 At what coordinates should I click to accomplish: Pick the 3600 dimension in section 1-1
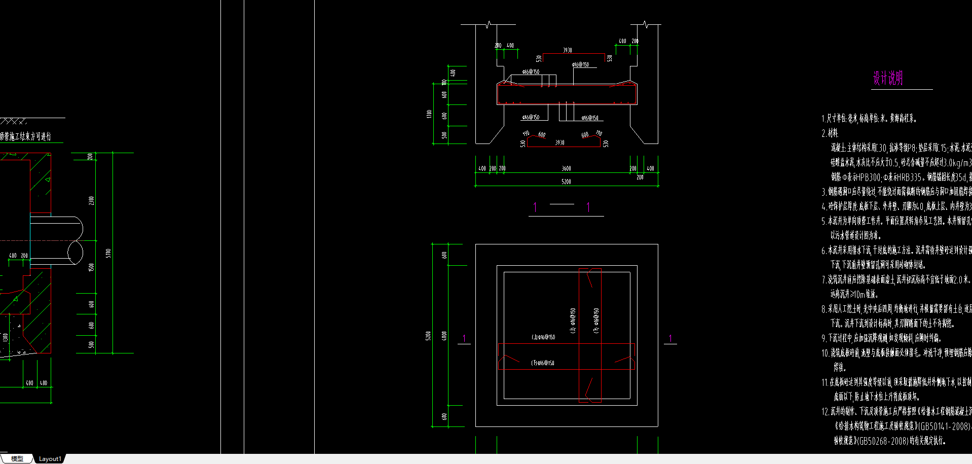(567, 168)
